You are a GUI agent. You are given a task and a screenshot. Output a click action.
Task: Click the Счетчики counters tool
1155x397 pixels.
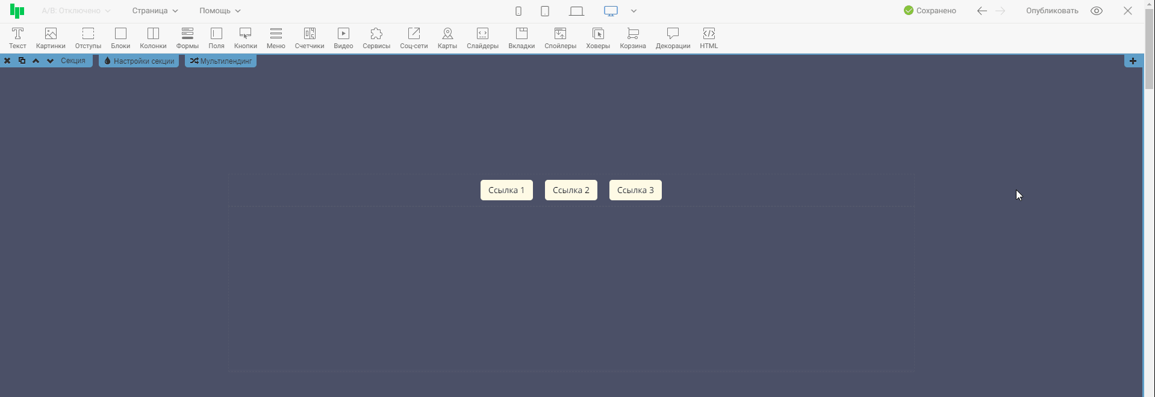point(310,38)
